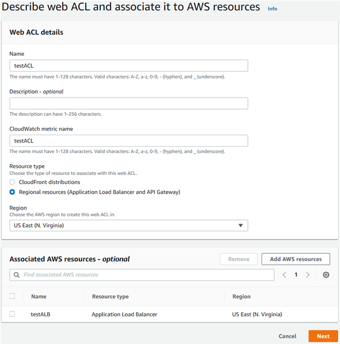
Task: Tick the testALB row checkbox
Action: (x=13, y=314)
